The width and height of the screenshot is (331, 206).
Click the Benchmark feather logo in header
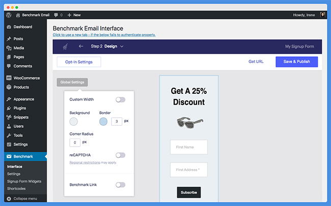pyautogui.click(x=65, y=46)
